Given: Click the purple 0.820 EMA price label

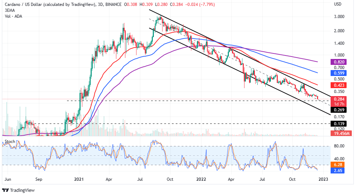Looking at the screenshot, I should point(339,62).
